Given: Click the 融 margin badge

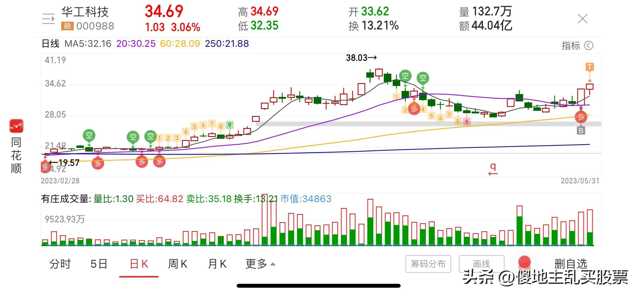Looking at the screenshot, I should click(67, 26).
